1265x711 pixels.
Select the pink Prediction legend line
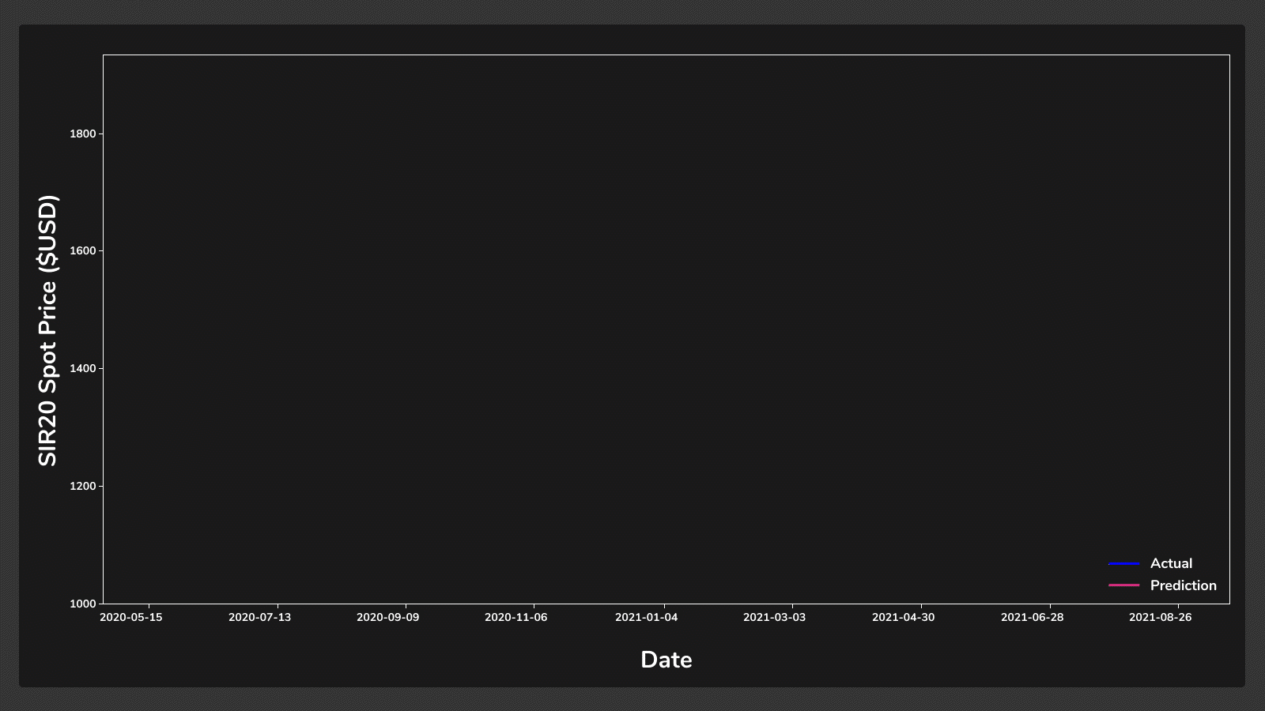1124,585
